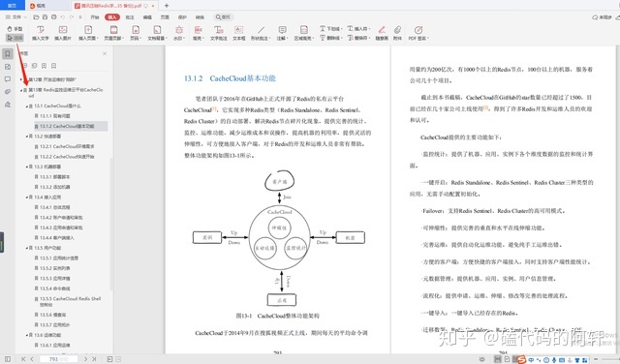The image size is (620, 364).
Task: Open the Header and Footer tool
Action: (x=114, y=33)
